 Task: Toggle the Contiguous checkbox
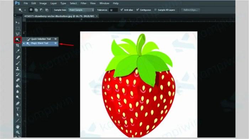tap(138, 10)
